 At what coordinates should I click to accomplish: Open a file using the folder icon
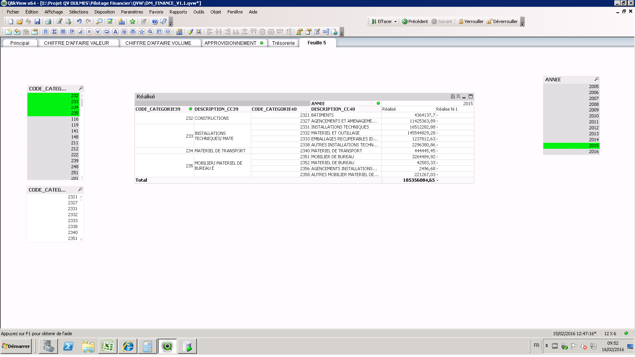click(x=19, y=21)
